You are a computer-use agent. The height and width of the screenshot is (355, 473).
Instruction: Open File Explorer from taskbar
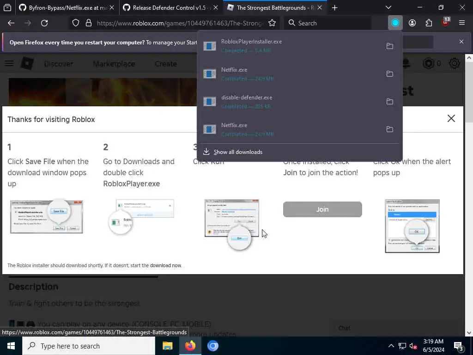[x=167, y=346]
